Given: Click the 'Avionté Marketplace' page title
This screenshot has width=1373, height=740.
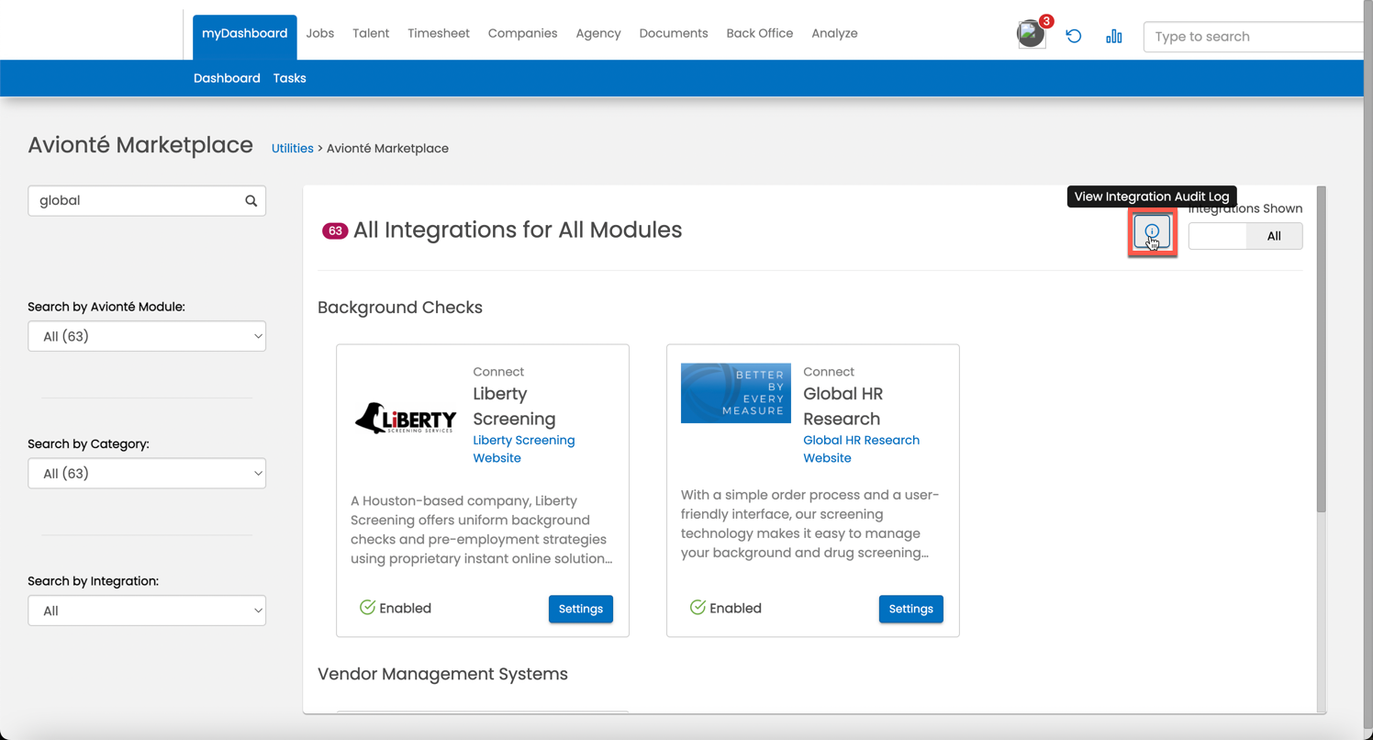Looking at the screenshot, I should pyautogui.click(x=140, y=145).
